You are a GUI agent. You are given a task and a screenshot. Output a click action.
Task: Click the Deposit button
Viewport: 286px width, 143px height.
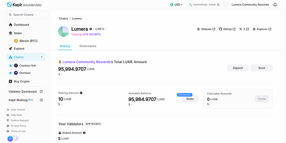[238, 68]
